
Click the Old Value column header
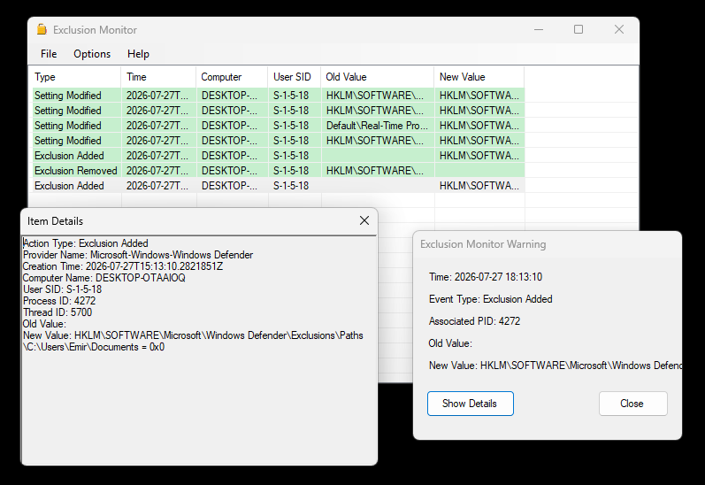(377, 77)
